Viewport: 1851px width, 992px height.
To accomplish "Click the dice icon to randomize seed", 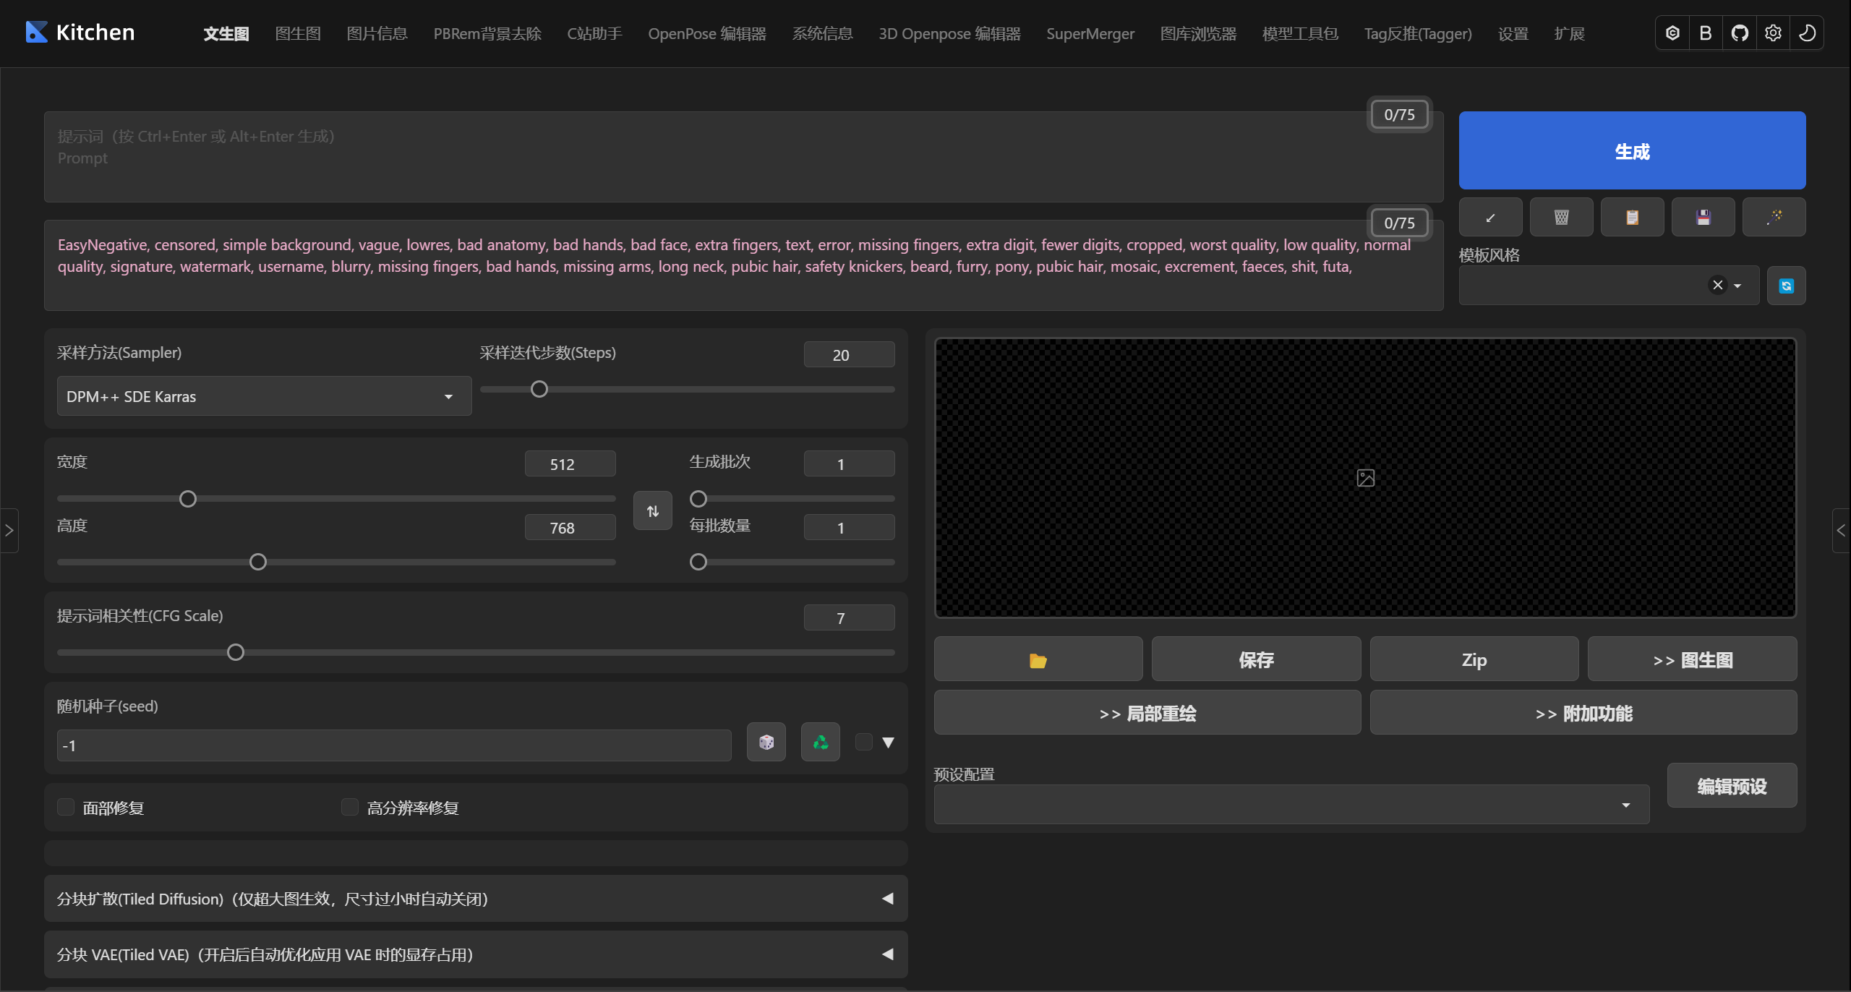I will [766, 742].
